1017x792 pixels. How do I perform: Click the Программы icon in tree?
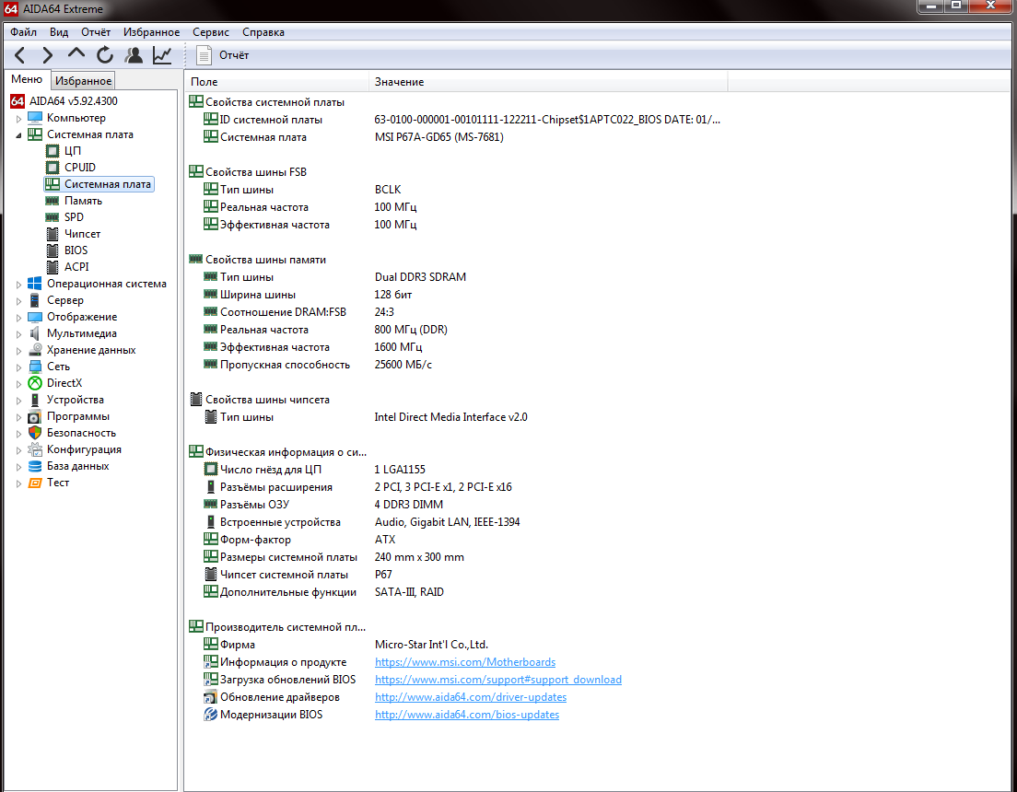tap(35, 416)
